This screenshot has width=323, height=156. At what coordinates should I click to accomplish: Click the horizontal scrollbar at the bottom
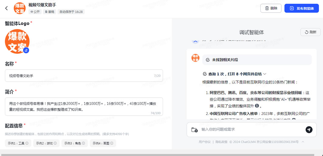(x=152, y=154)
